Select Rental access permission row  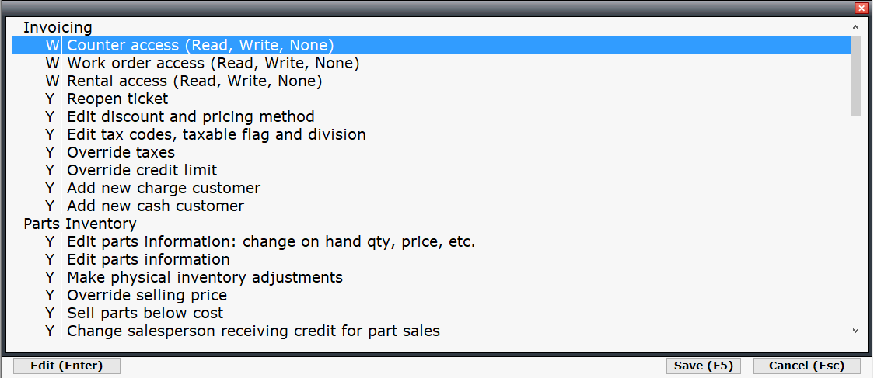tap(194, 81)
